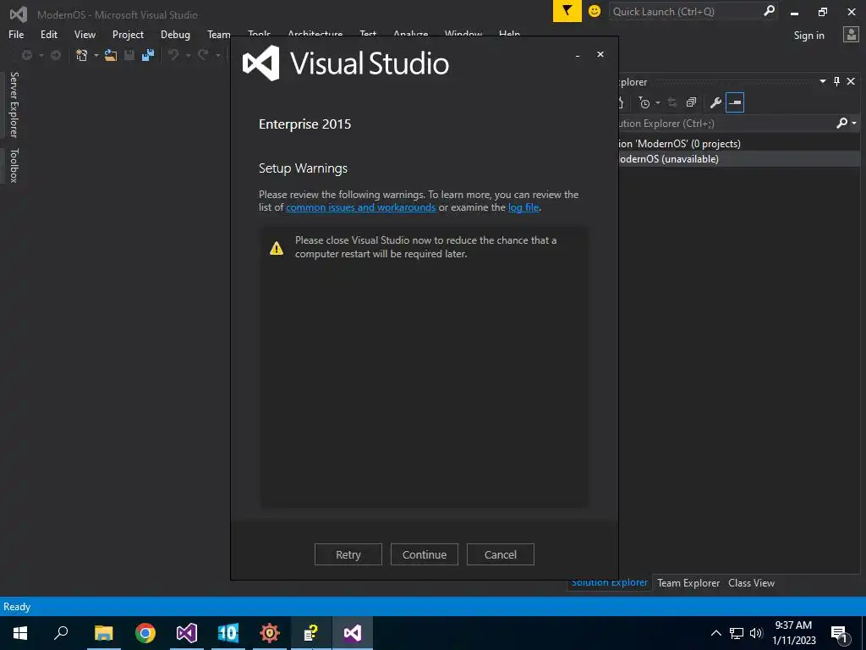Open Solution Explorer search options dropdown
The width and height of the screenshot is (866, 650).
[x=854, y=124]
